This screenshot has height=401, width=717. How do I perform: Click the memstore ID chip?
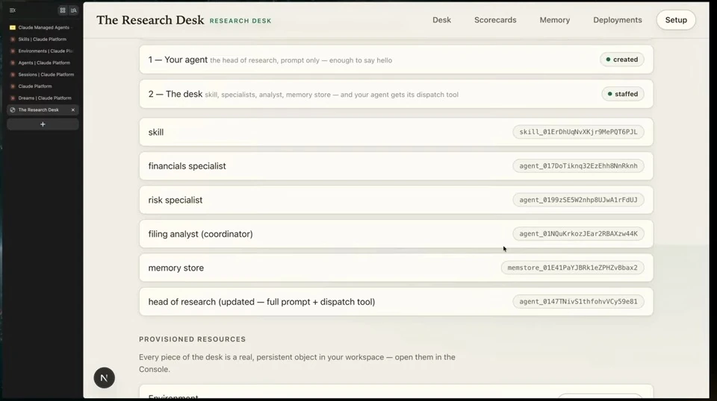tap(572, 268)
